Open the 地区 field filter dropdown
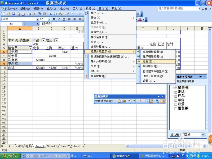This screenshot has height=159, width=212. pyautogui.click(x=56, y=40)
